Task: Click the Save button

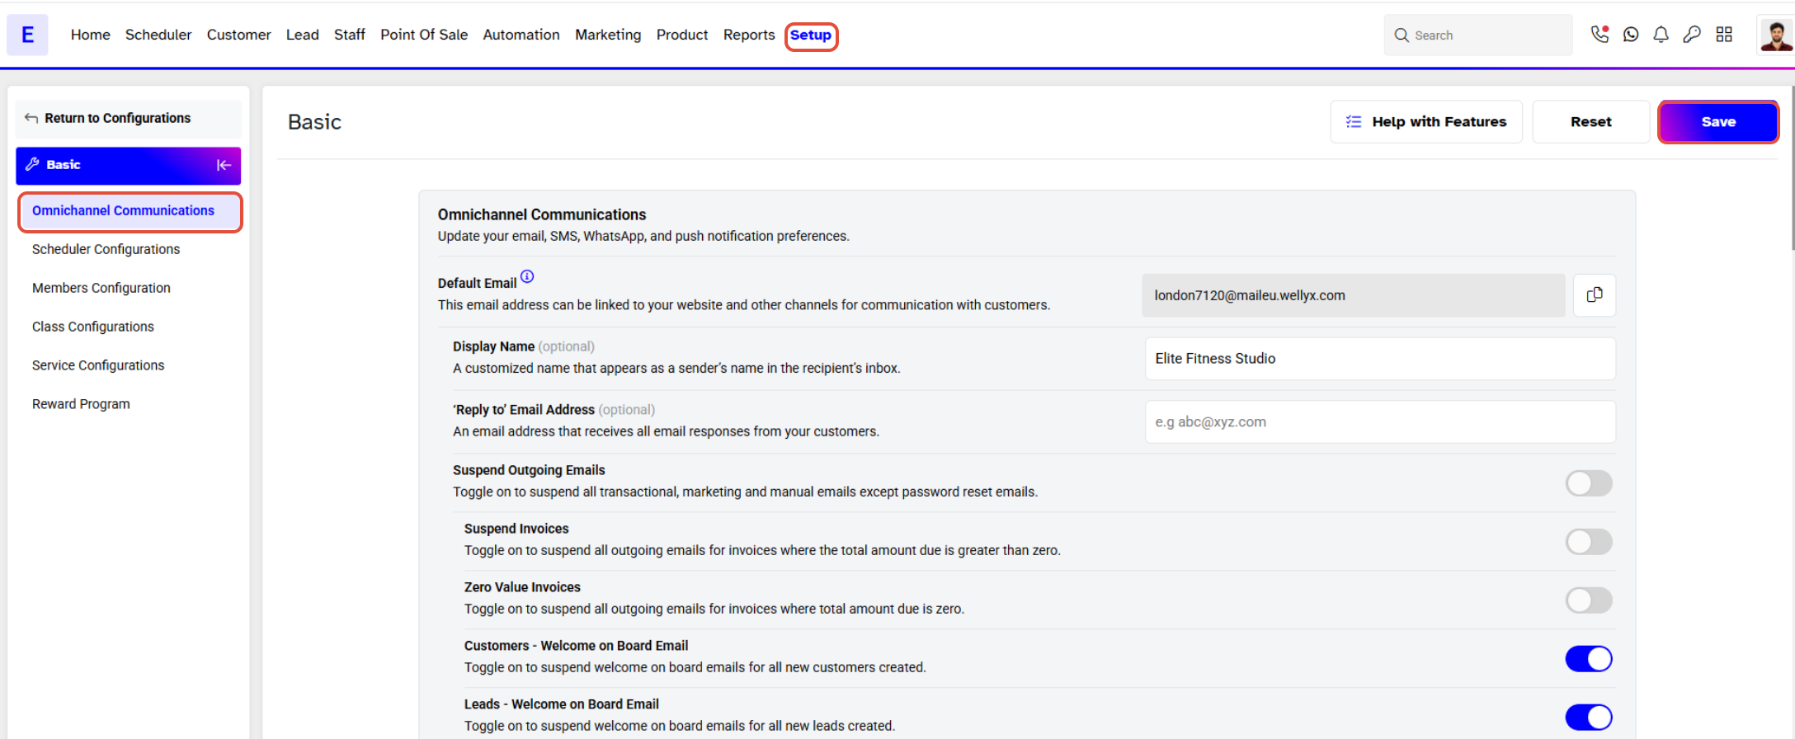Action: tap(1718, 122)
